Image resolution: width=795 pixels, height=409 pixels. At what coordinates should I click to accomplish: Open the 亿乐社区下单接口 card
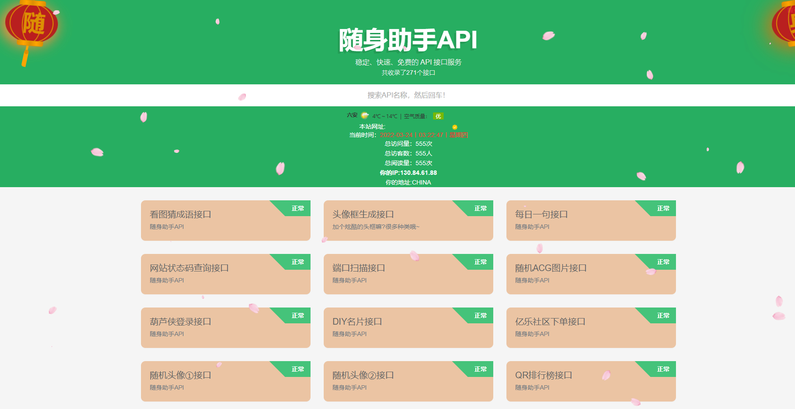click(x=591, y=327)
